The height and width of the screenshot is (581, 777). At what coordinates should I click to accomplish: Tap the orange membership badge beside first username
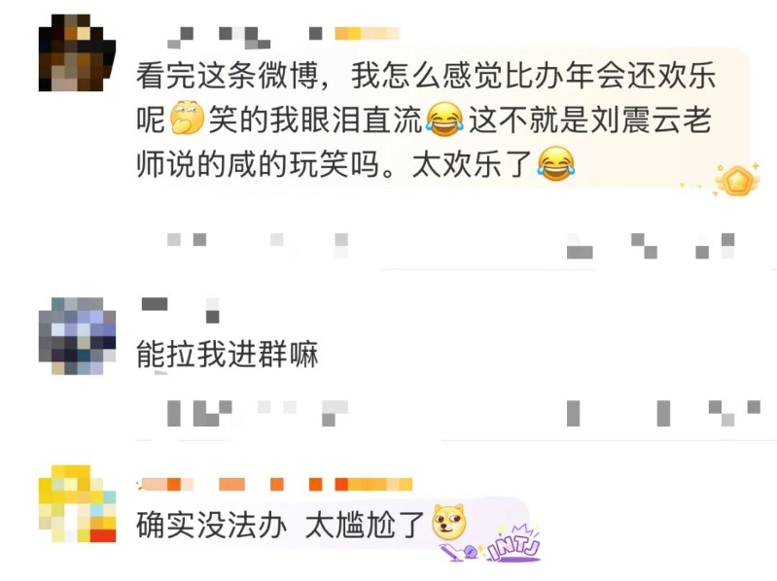click(x=367, y=34)
